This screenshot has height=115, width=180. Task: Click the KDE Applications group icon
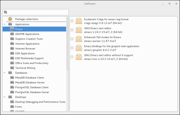pos(12,53)
